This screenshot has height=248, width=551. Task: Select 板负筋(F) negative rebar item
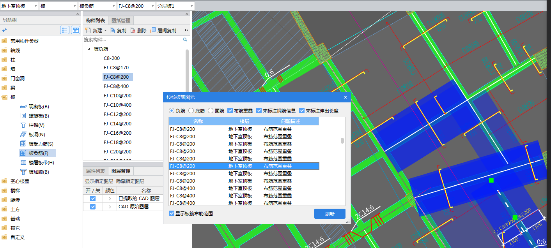37,153
